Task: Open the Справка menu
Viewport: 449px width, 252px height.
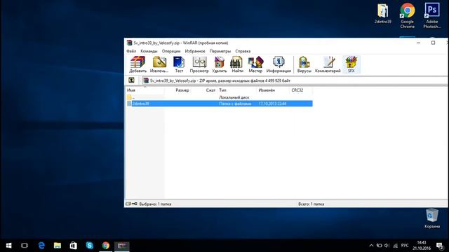Action: (243, 51)
